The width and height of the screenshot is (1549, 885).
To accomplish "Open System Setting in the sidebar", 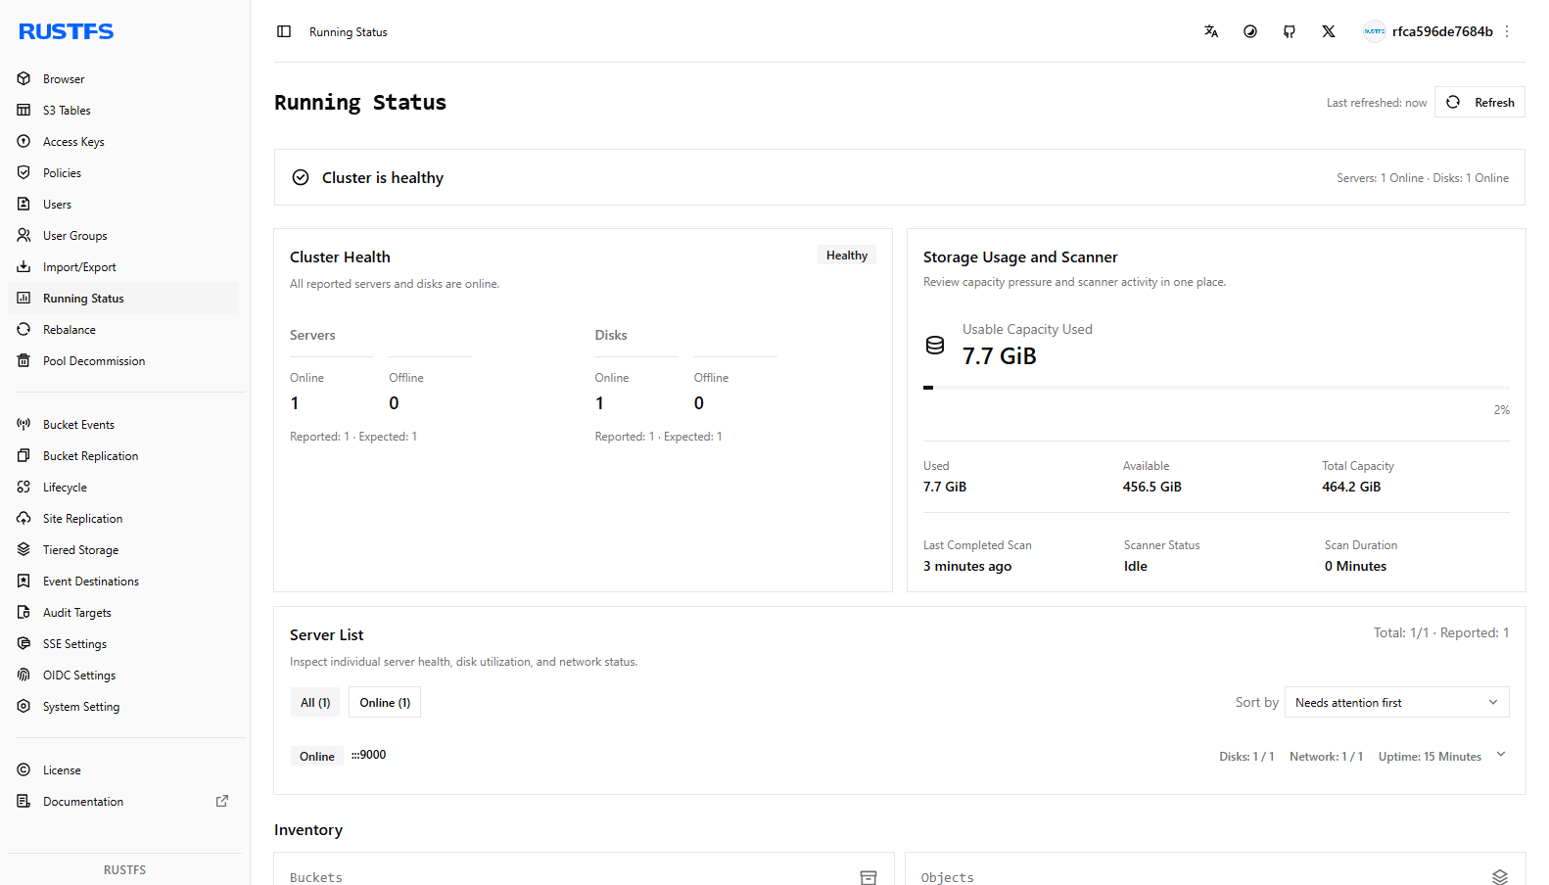I will click(x=122, y=706).
